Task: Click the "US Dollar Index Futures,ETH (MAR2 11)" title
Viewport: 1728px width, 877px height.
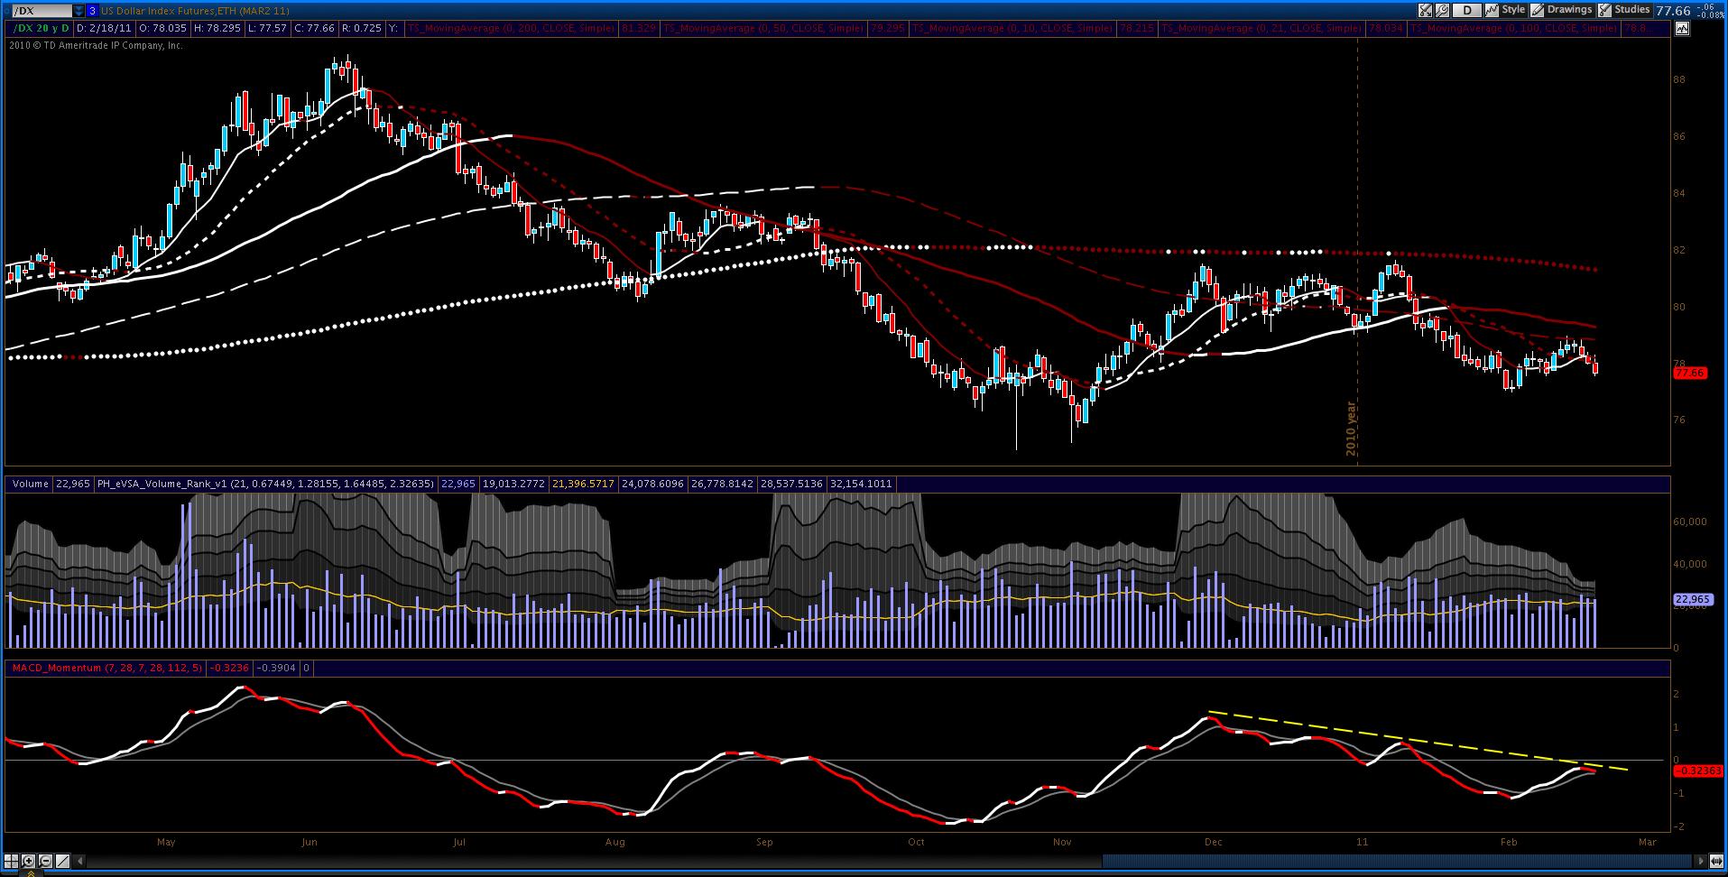Action: coord(196,11)
